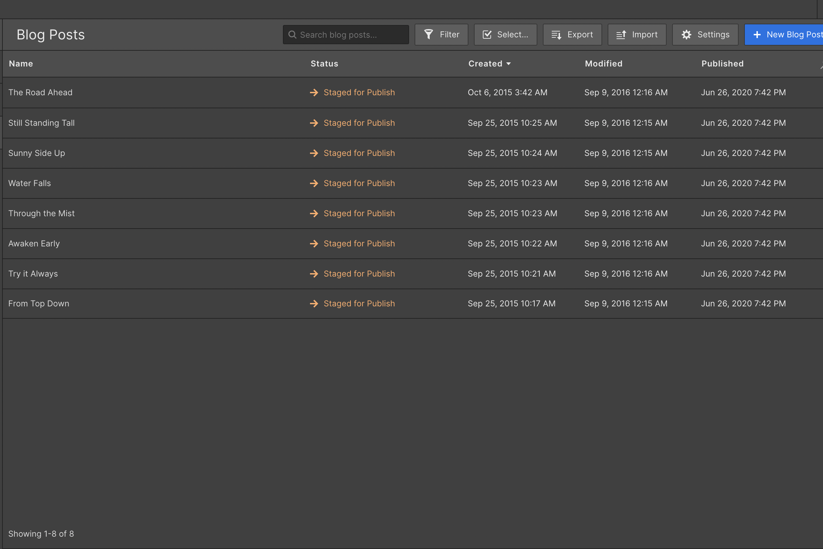Sort by the Status column header
This screenshot has height=549, width=823.
(324, 64)
